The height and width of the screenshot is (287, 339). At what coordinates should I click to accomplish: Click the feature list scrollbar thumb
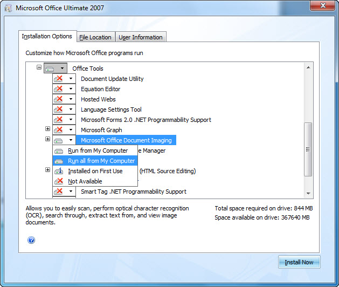coord(308,149)
